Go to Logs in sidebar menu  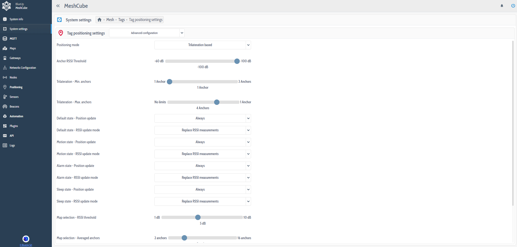pos(12,145)
